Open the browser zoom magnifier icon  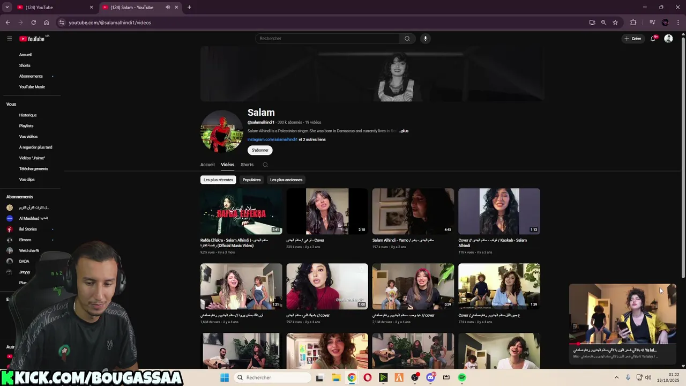click(x=603, y=23)
